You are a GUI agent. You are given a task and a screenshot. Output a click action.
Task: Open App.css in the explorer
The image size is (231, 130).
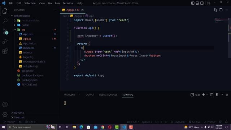28,34
